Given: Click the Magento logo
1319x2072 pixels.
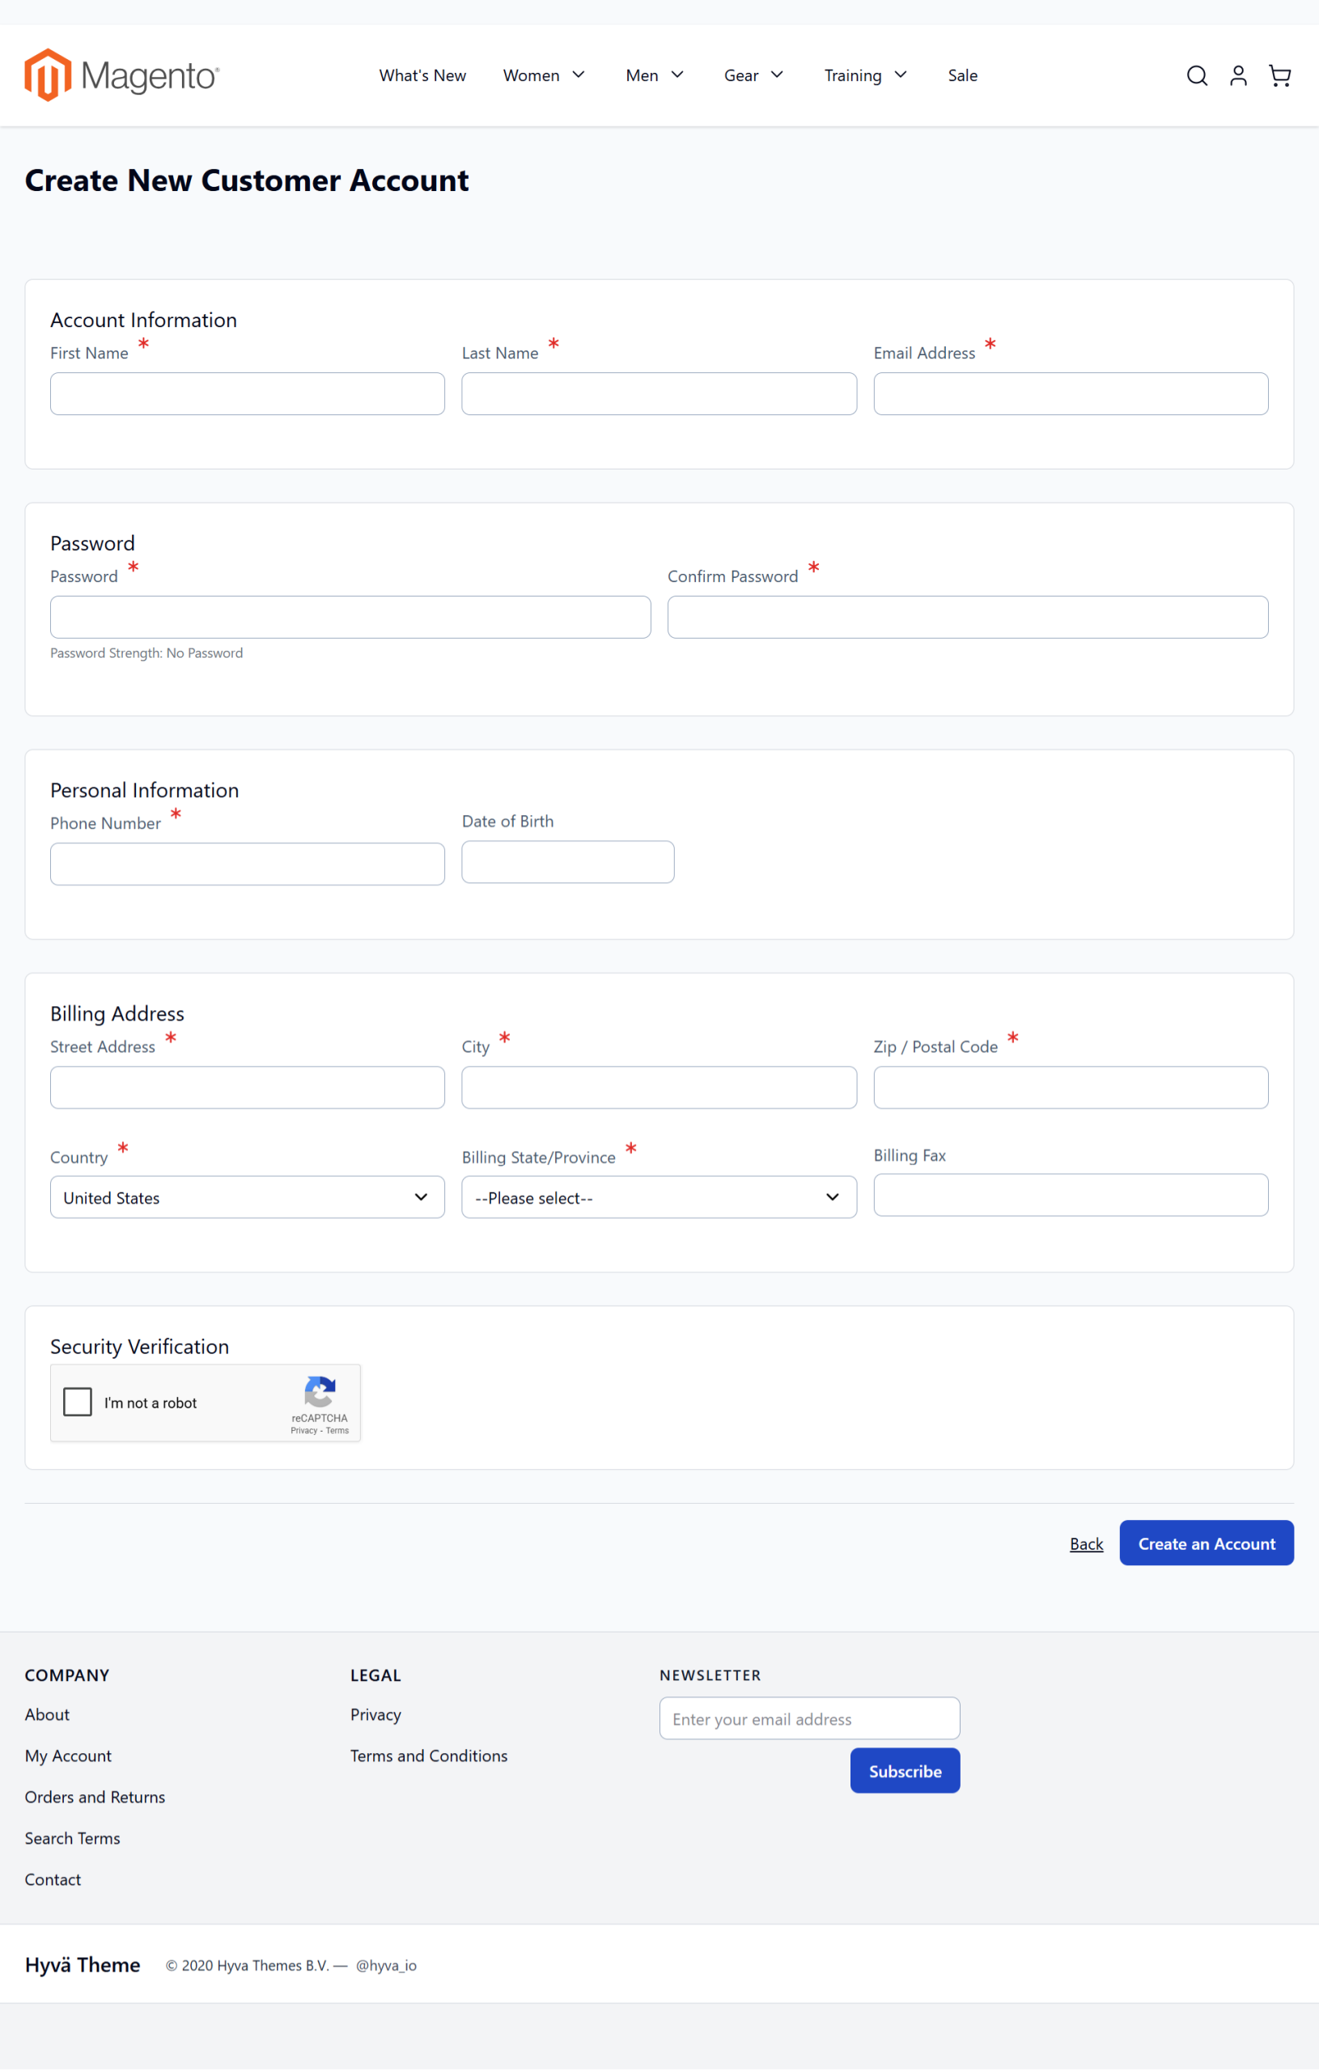Looking at the screenshot, I should click(121, 76).
